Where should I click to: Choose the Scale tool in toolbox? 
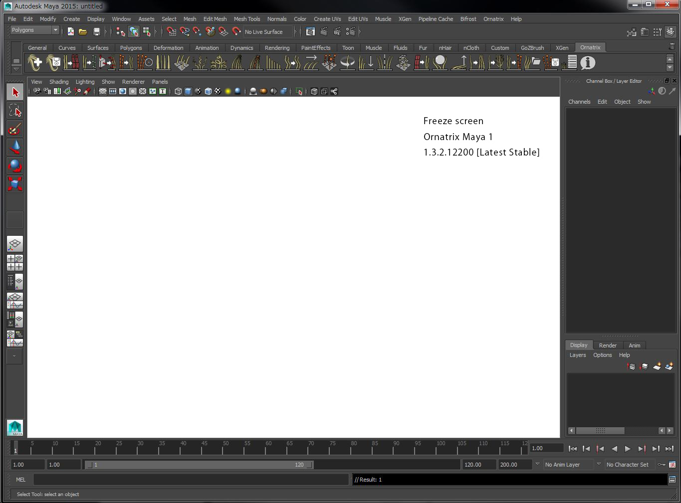[x=15, y=184]
